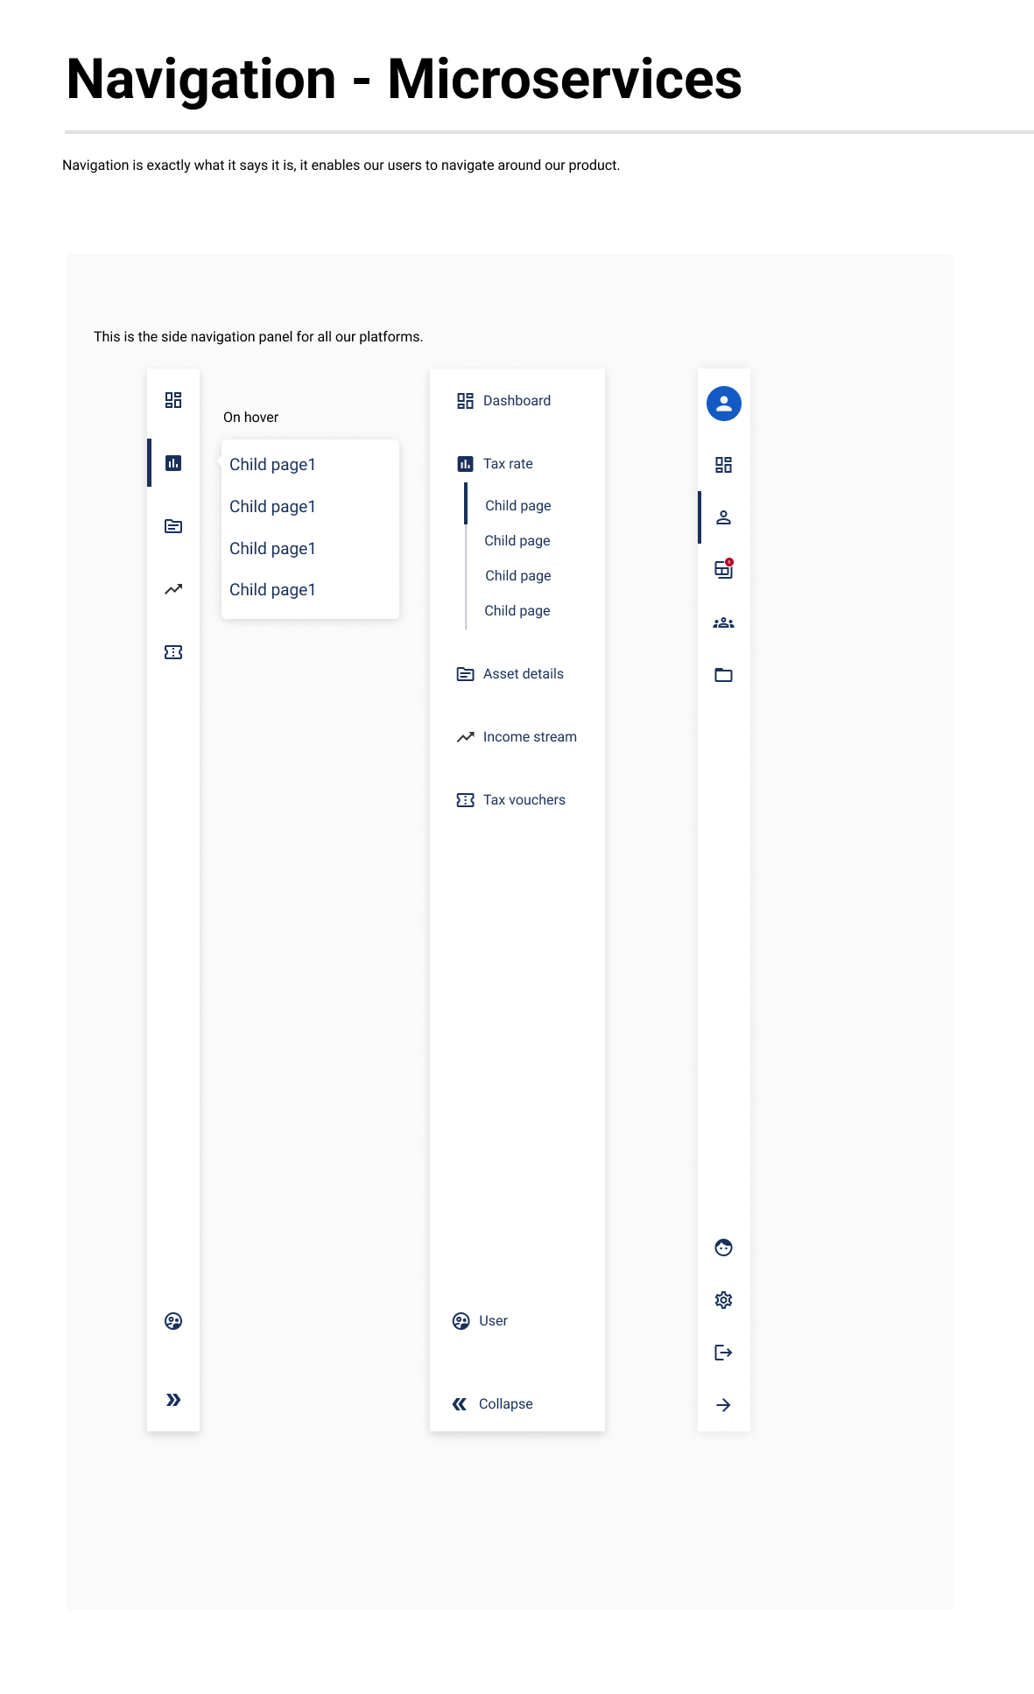Click the trending line icon in collapsed sidebar
Viewport: 1034px width, 1694px height.
pos(173,589)
